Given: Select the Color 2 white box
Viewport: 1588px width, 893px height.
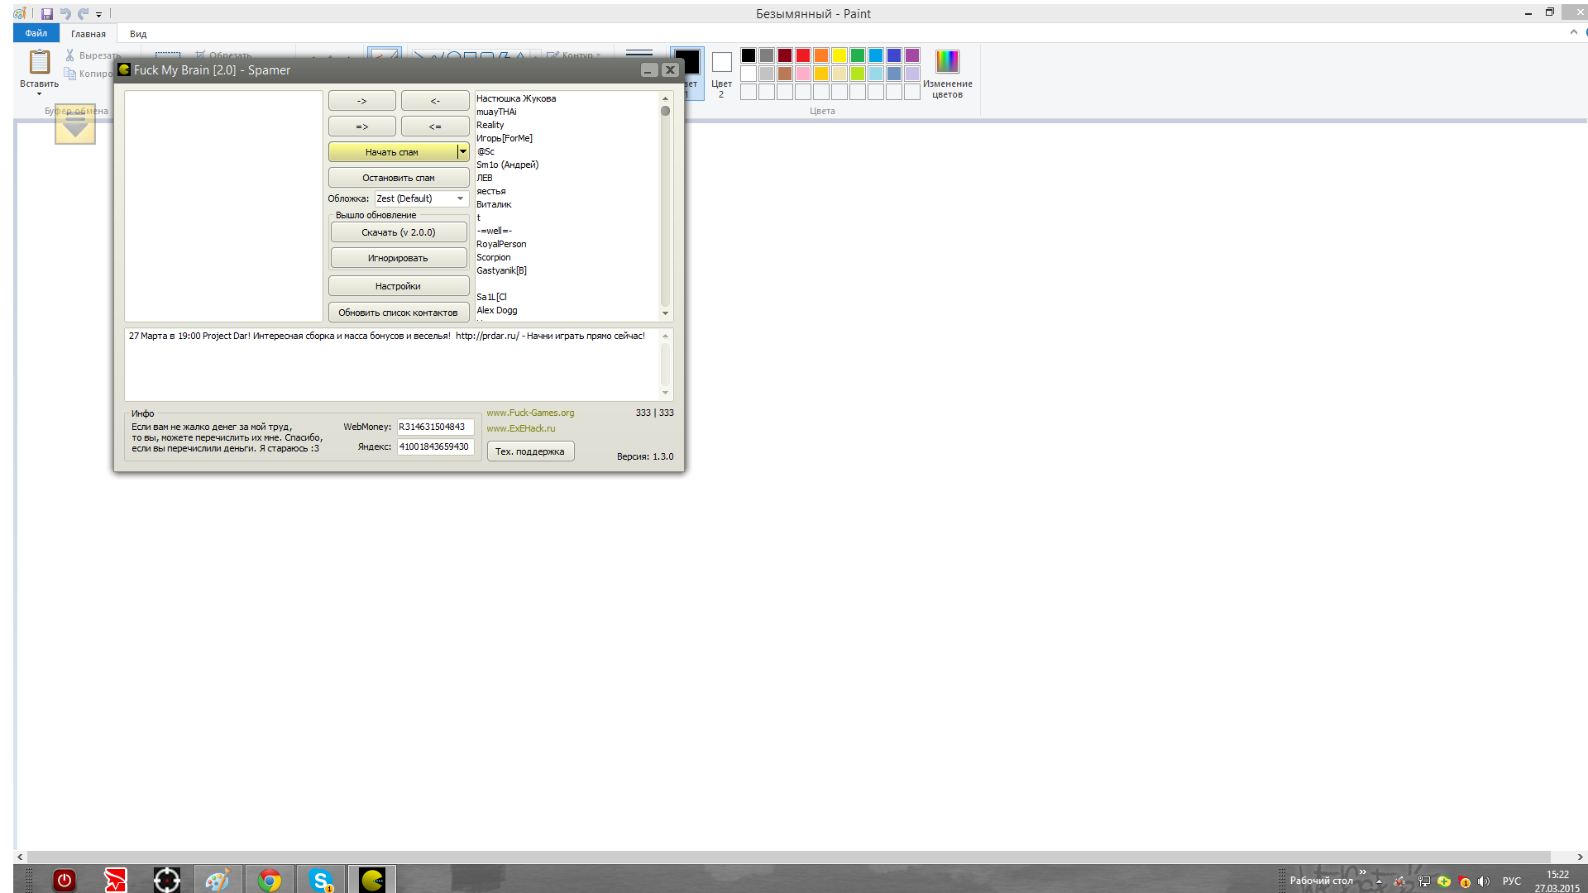Looking at the screenshot, I should pos(721,62).
